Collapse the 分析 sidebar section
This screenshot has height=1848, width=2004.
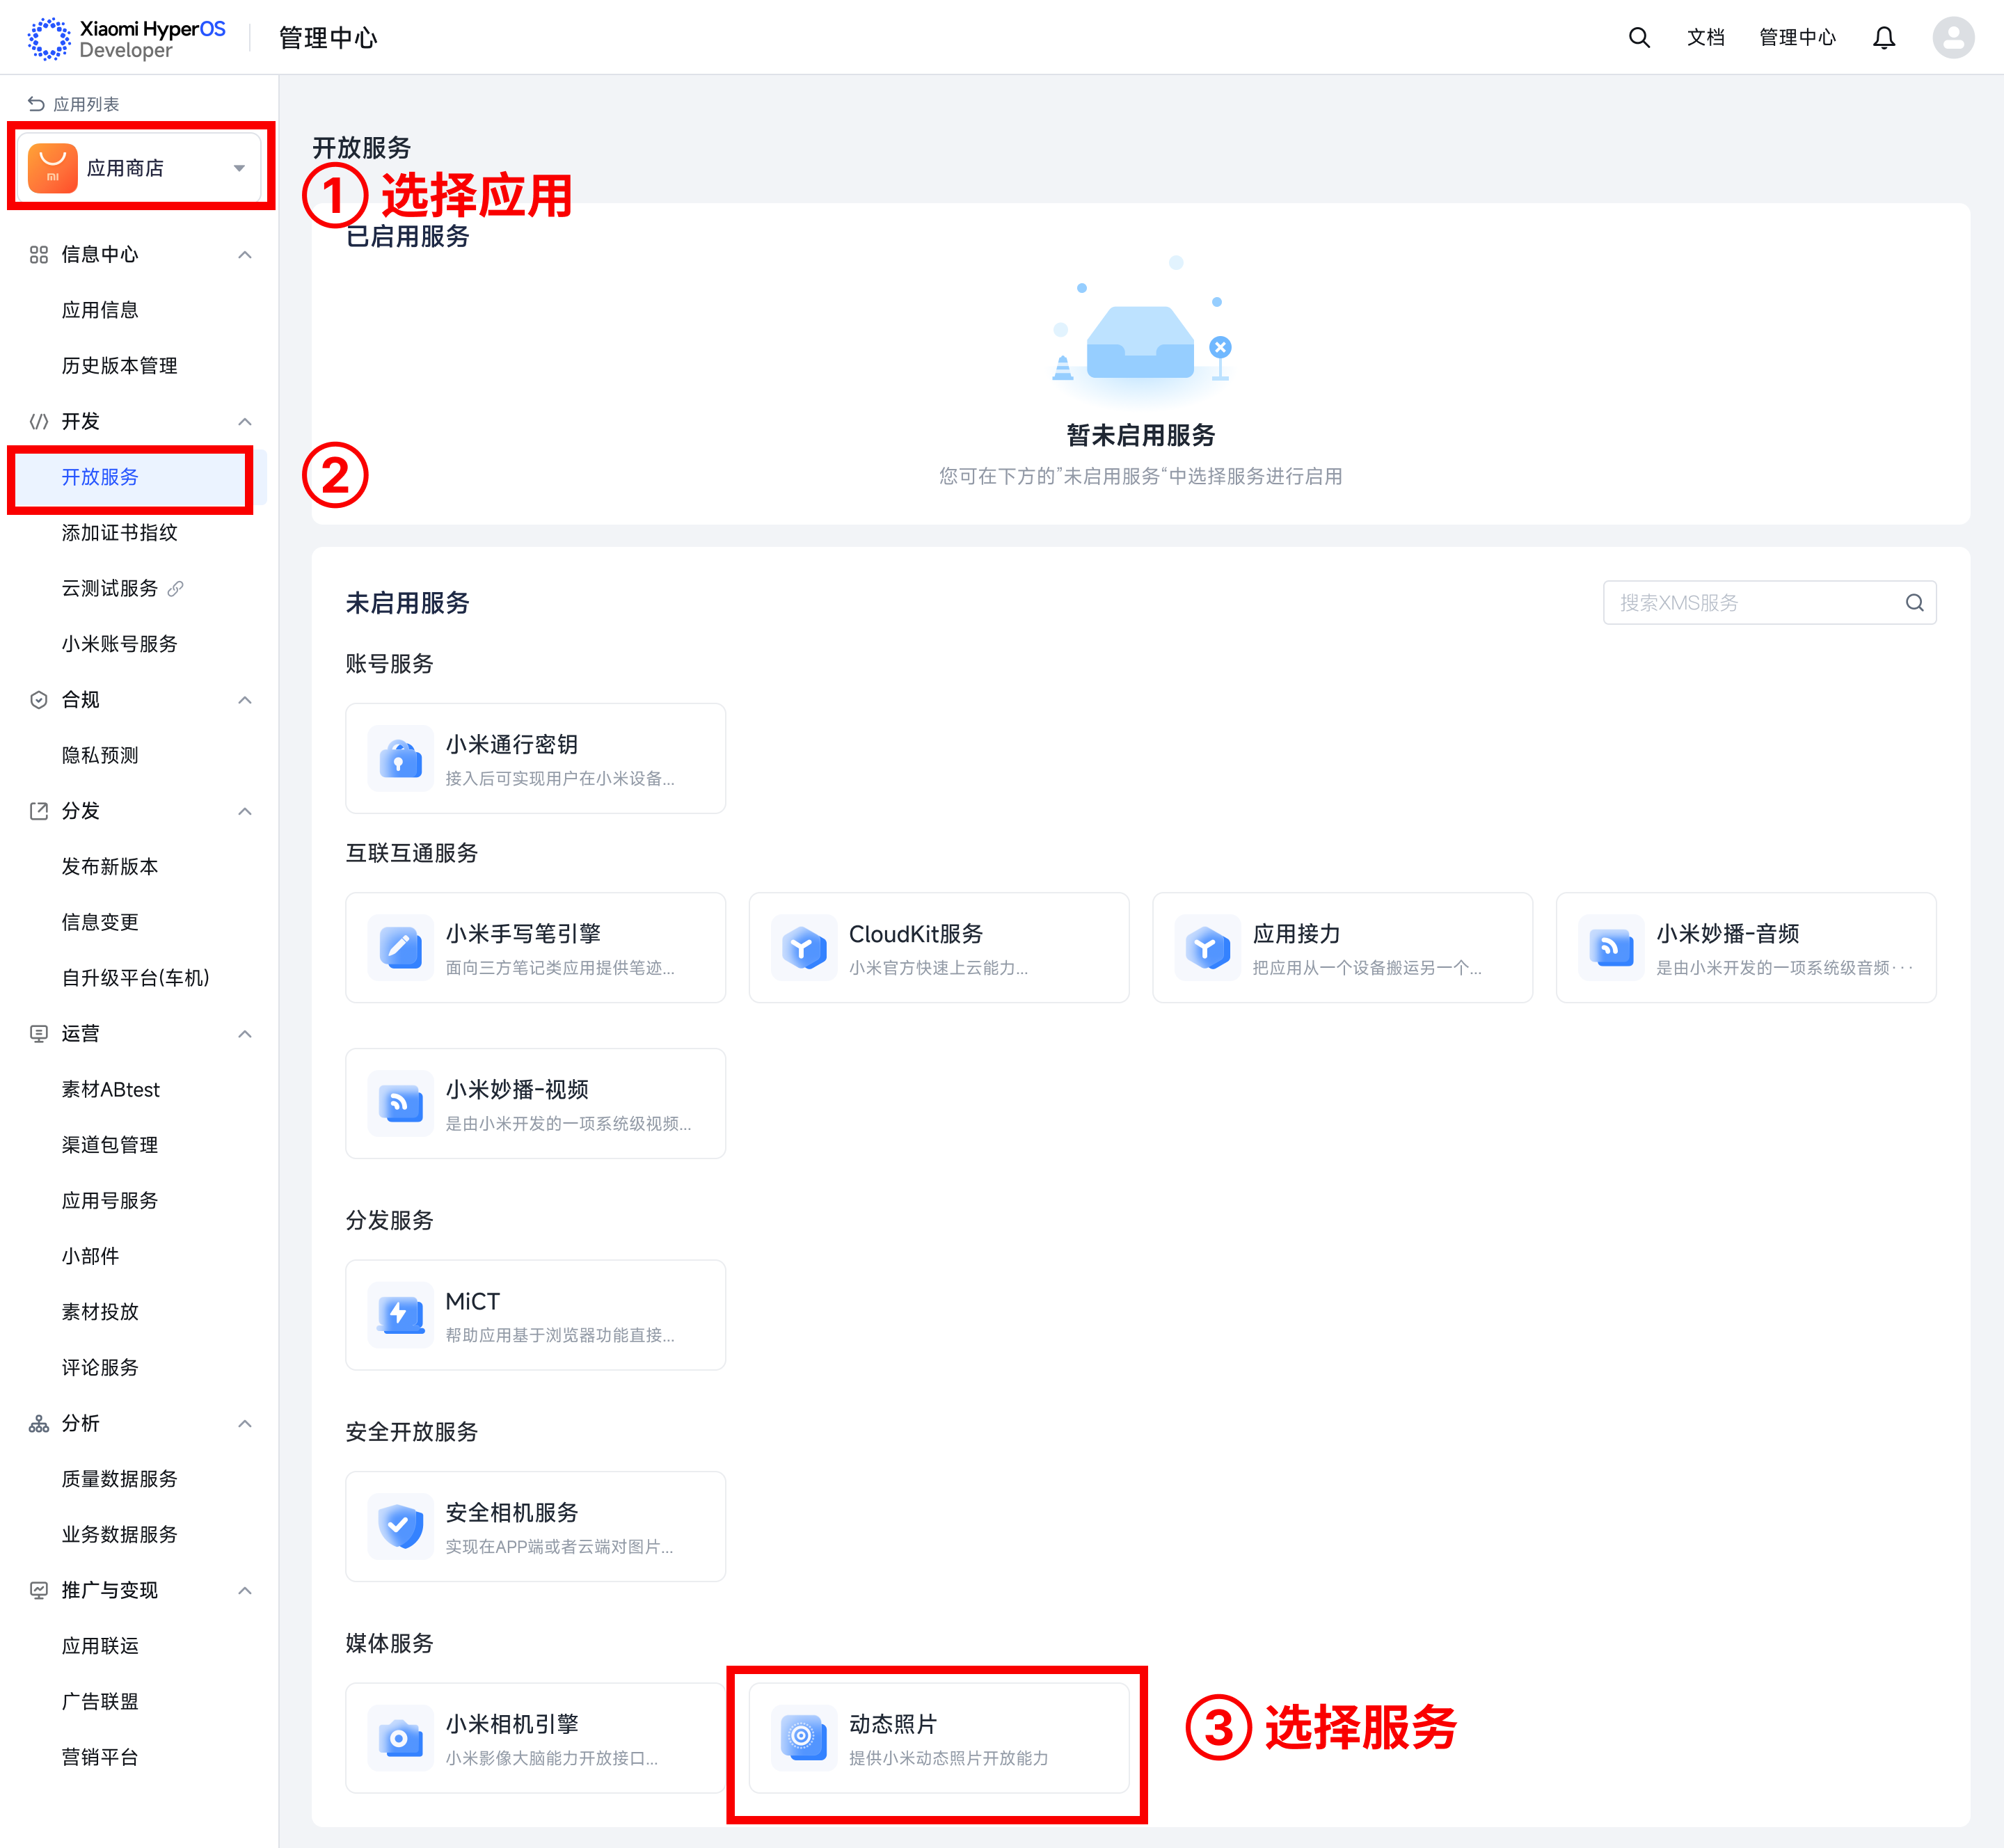[x=244, y=1424]
